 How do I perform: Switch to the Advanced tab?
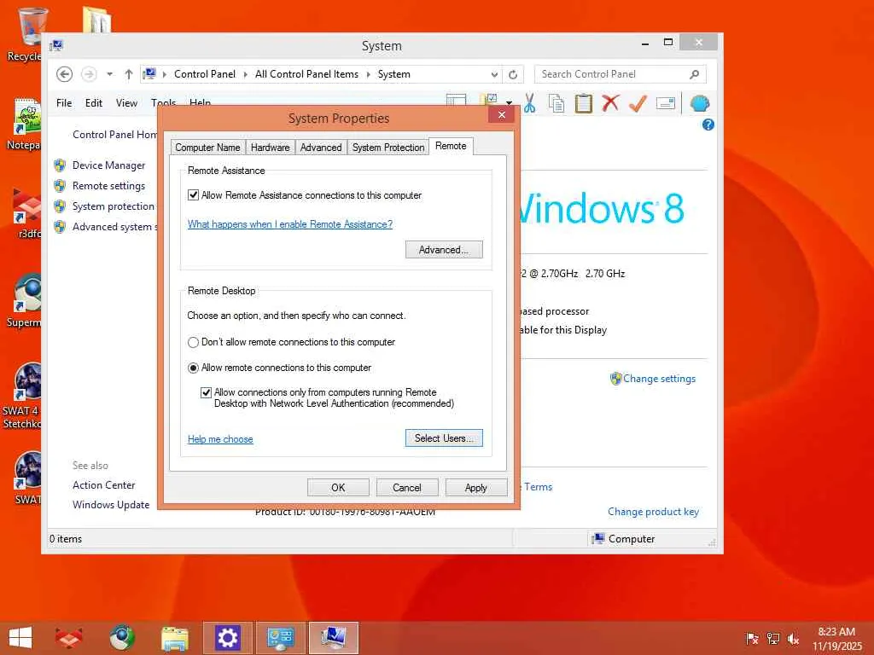(x=321, y=148)
